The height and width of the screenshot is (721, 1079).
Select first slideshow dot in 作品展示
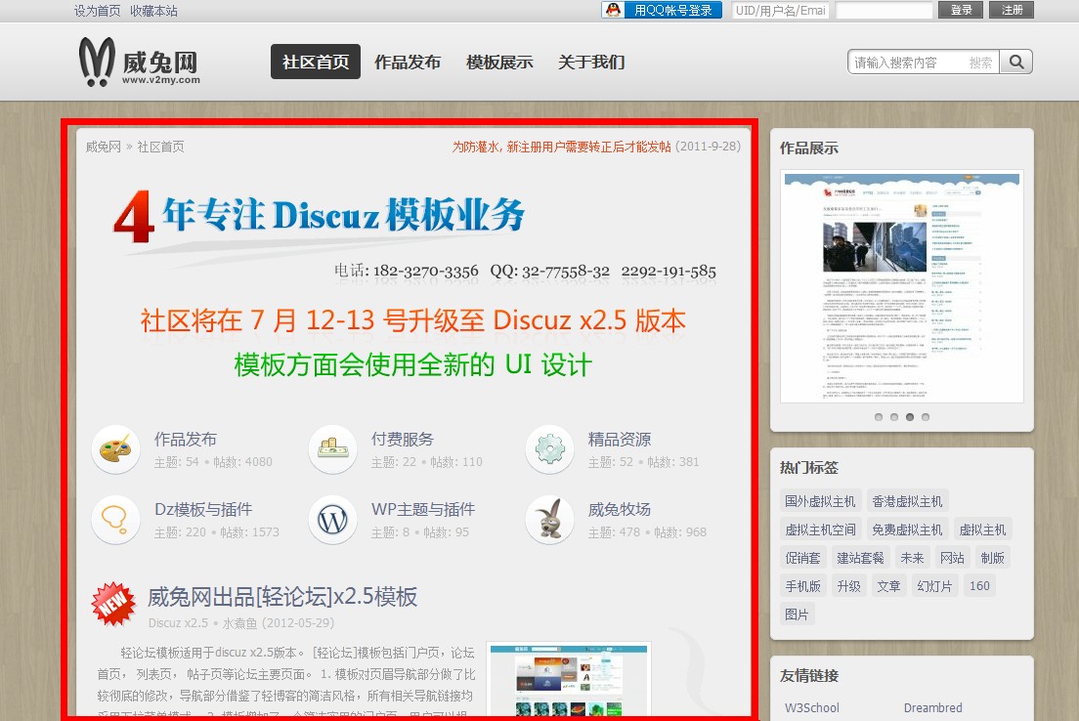[878, 417]
